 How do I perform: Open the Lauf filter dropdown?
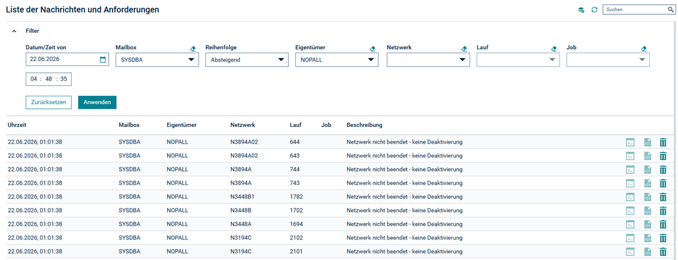click(518, 60)
